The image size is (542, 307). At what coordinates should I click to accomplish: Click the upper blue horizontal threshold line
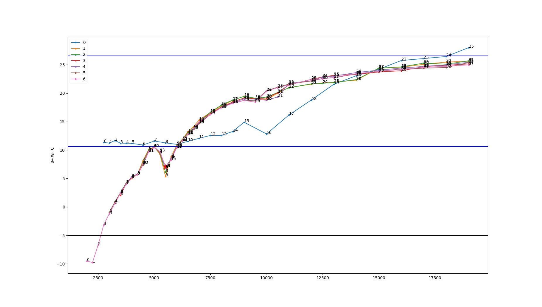(278, 56)
